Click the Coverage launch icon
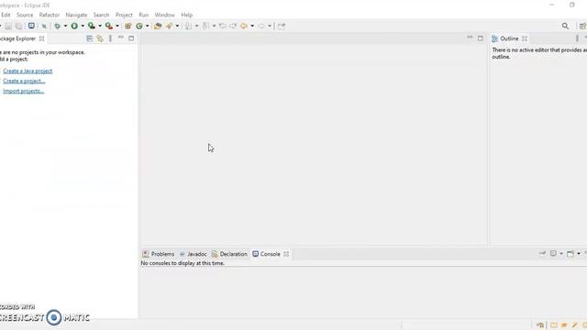This screenshot has height=330, width=587. click(92, 26)
